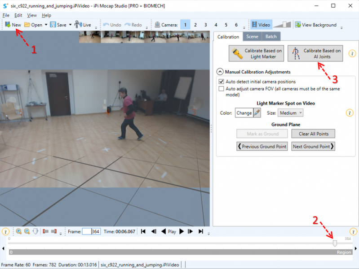
Task: Undo the last action
Action: [112, 25]
